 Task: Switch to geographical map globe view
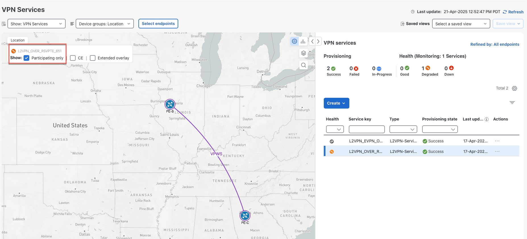coord(294,41)
